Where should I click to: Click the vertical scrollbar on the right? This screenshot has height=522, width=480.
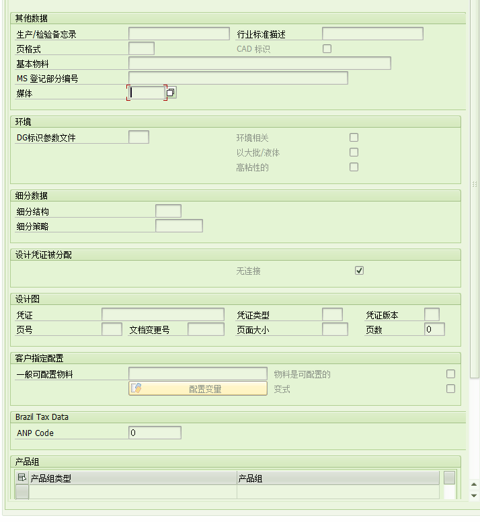[x=475, y=269]
